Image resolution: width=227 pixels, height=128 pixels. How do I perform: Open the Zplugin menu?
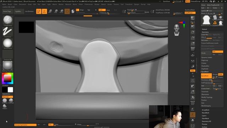click(x=136, y=4)
